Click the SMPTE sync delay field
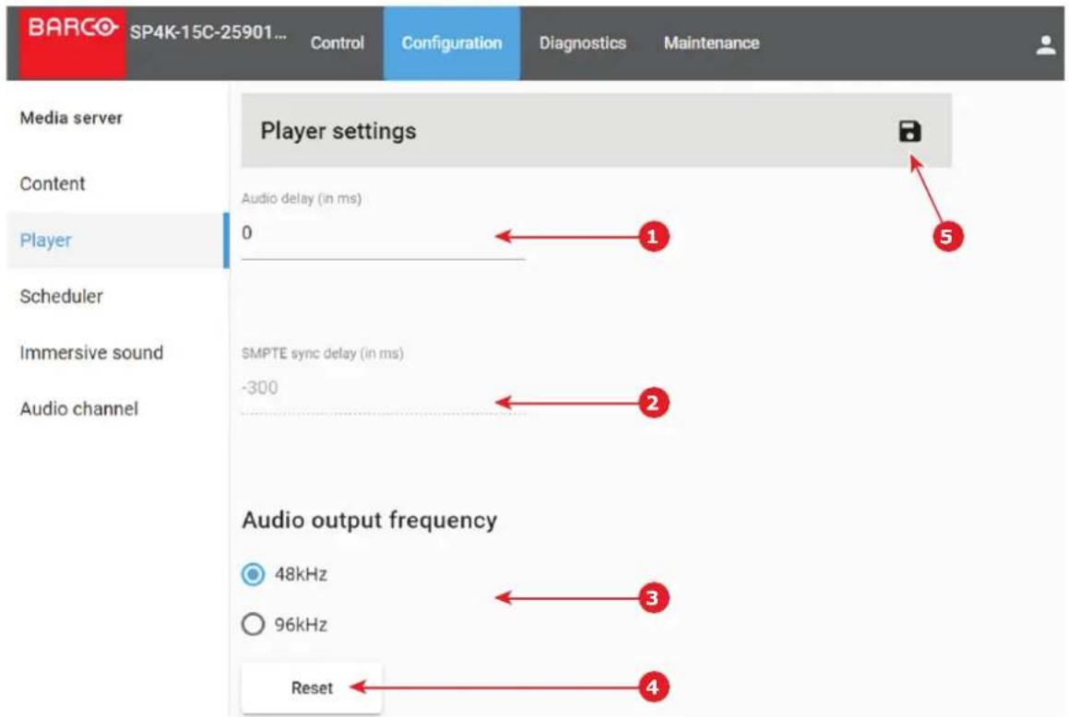The width and height of the screenshot is (1069, 717). tap(383, 390)
